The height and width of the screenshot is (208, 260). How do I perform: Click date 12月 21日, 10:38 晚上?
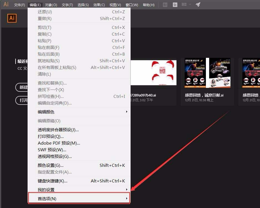(199, 100)
